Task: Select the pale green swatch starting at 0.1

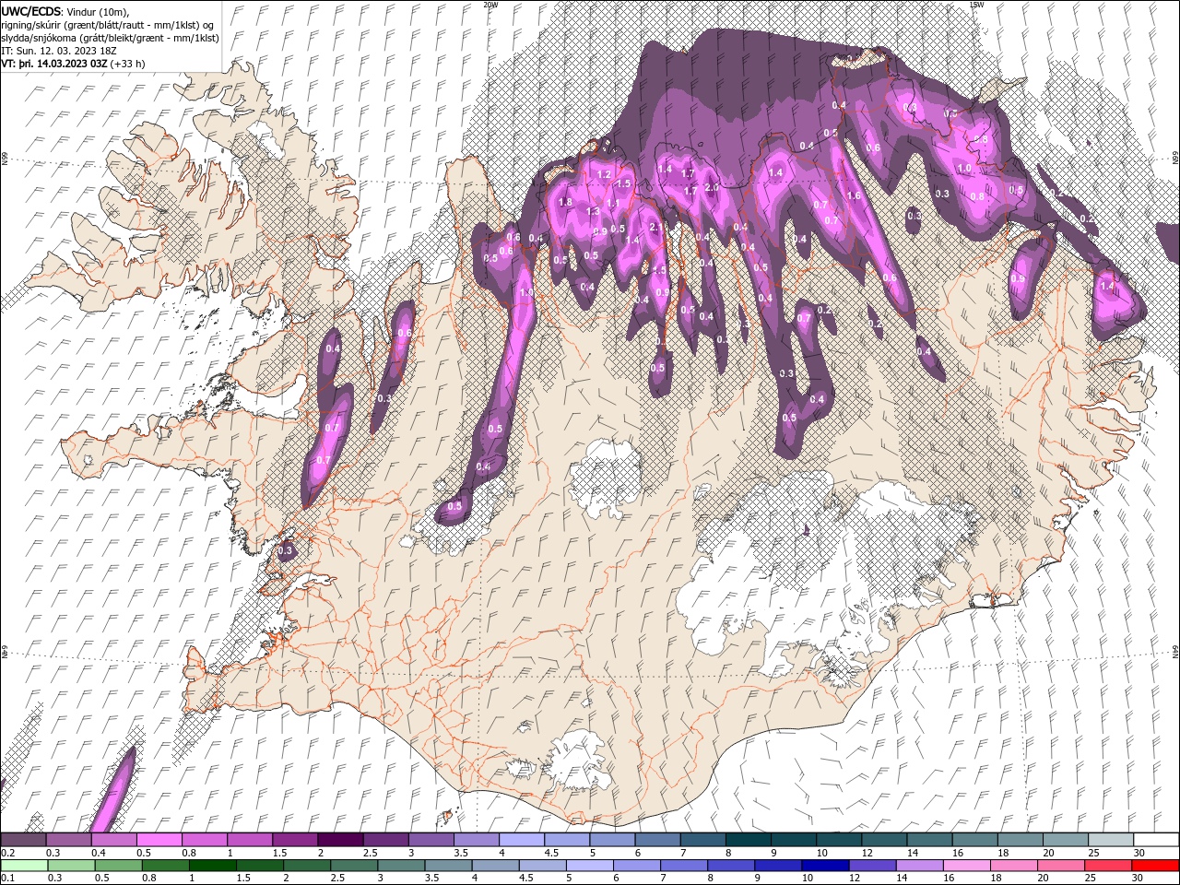Action: coord(23,866)
